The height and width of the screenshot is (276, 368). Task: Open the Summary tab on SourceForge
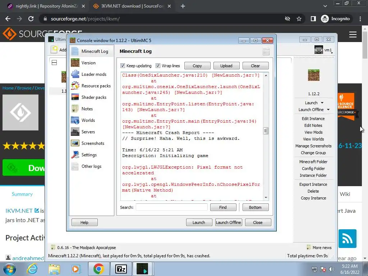click(22, 194)
